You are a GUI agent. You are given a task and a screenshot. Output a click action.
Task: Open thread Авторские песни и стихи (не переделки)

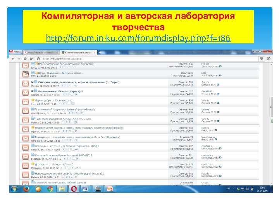point(70,64)
